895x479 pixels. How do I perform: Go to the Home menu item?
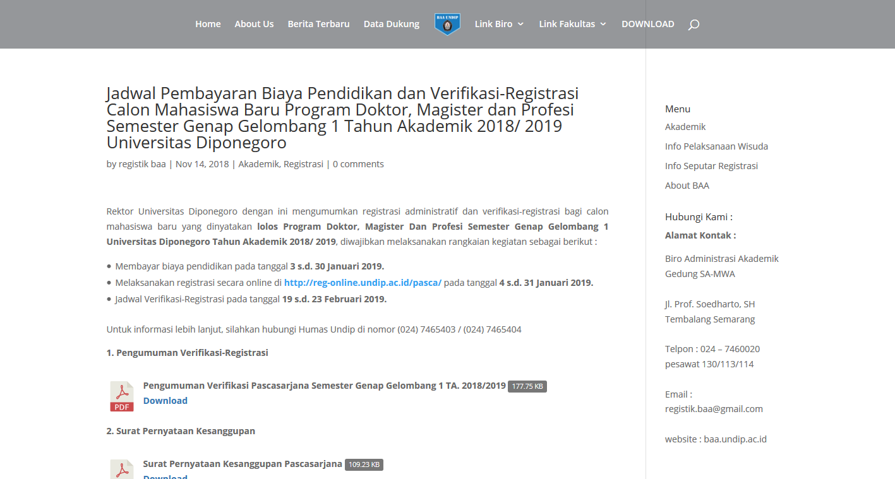click(x=208, y=24)
